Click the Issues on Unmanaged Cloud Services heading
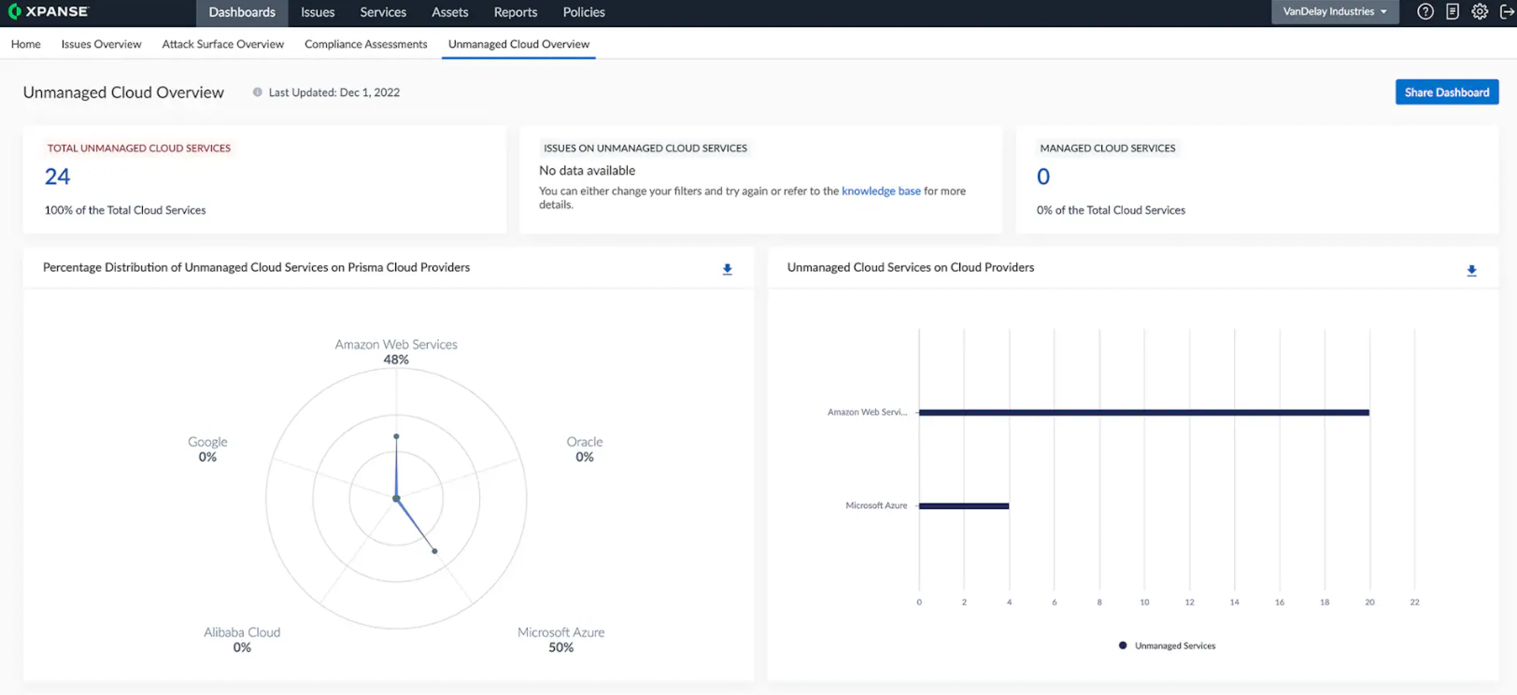1517x695 pixels. coord(645,148)
